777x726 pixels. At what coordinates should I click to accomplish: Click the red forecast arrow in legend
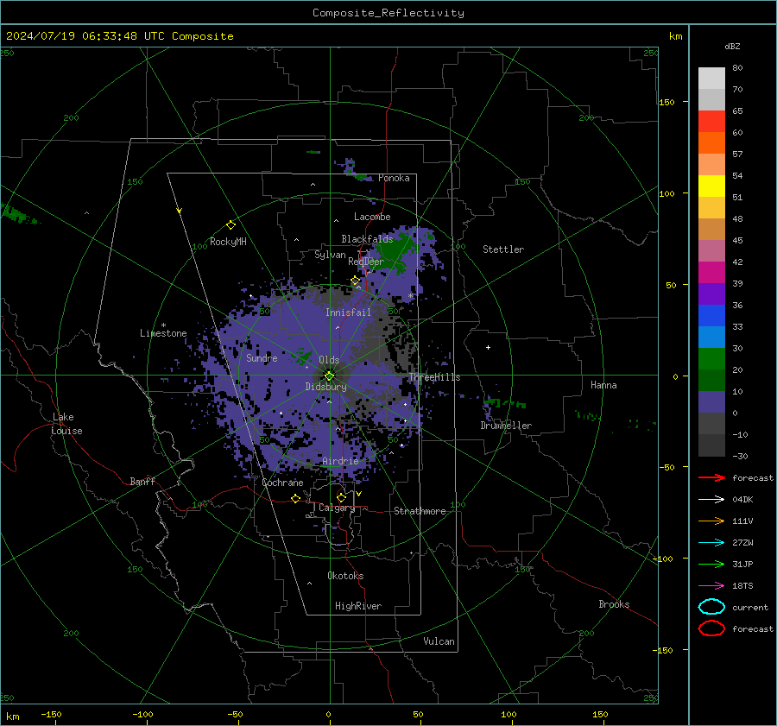click(x=711, y=477)
